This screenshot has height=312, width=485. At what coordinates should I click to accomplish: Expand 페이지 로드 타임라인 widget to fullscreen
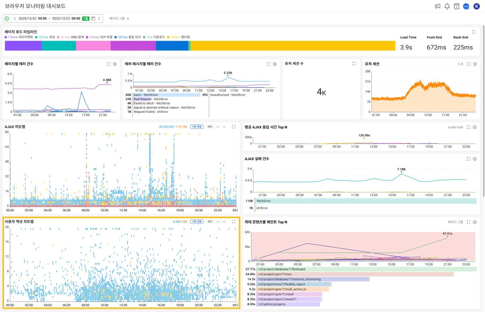coord(474,32)
